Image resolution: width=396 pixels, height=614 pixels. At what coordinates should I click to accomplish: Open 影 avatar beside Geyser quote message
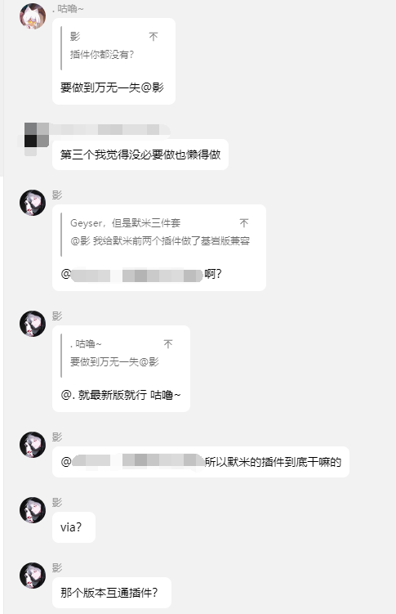tap(33, 203)
